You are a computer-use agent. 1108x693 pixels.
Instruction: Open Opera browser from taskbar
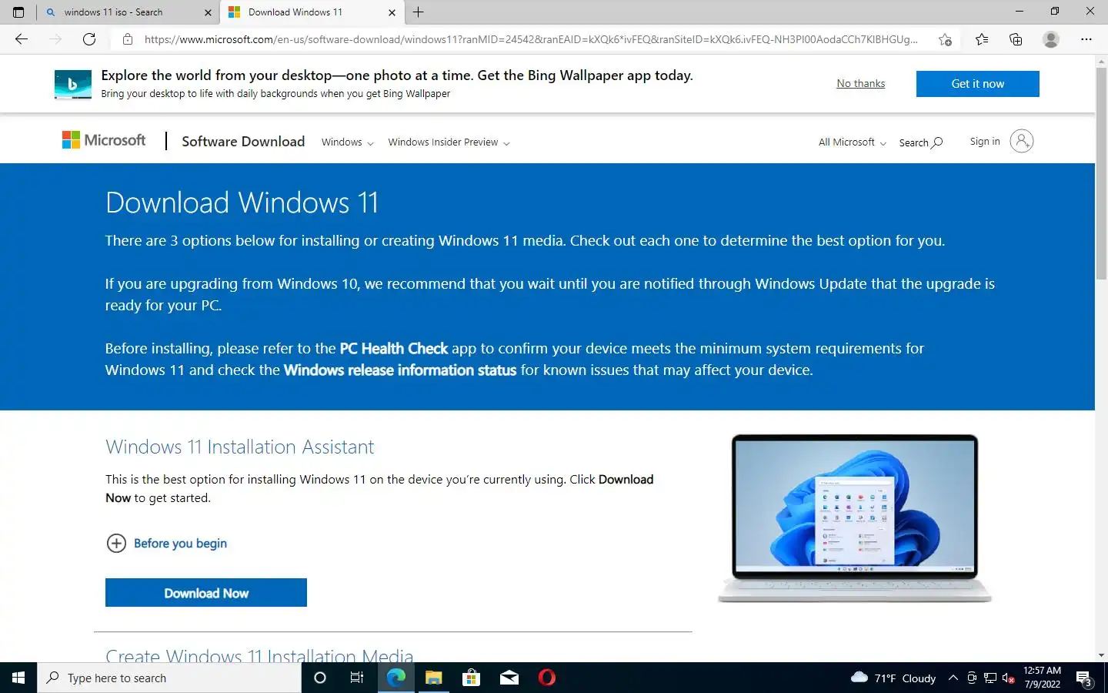(x=547, y=678)
